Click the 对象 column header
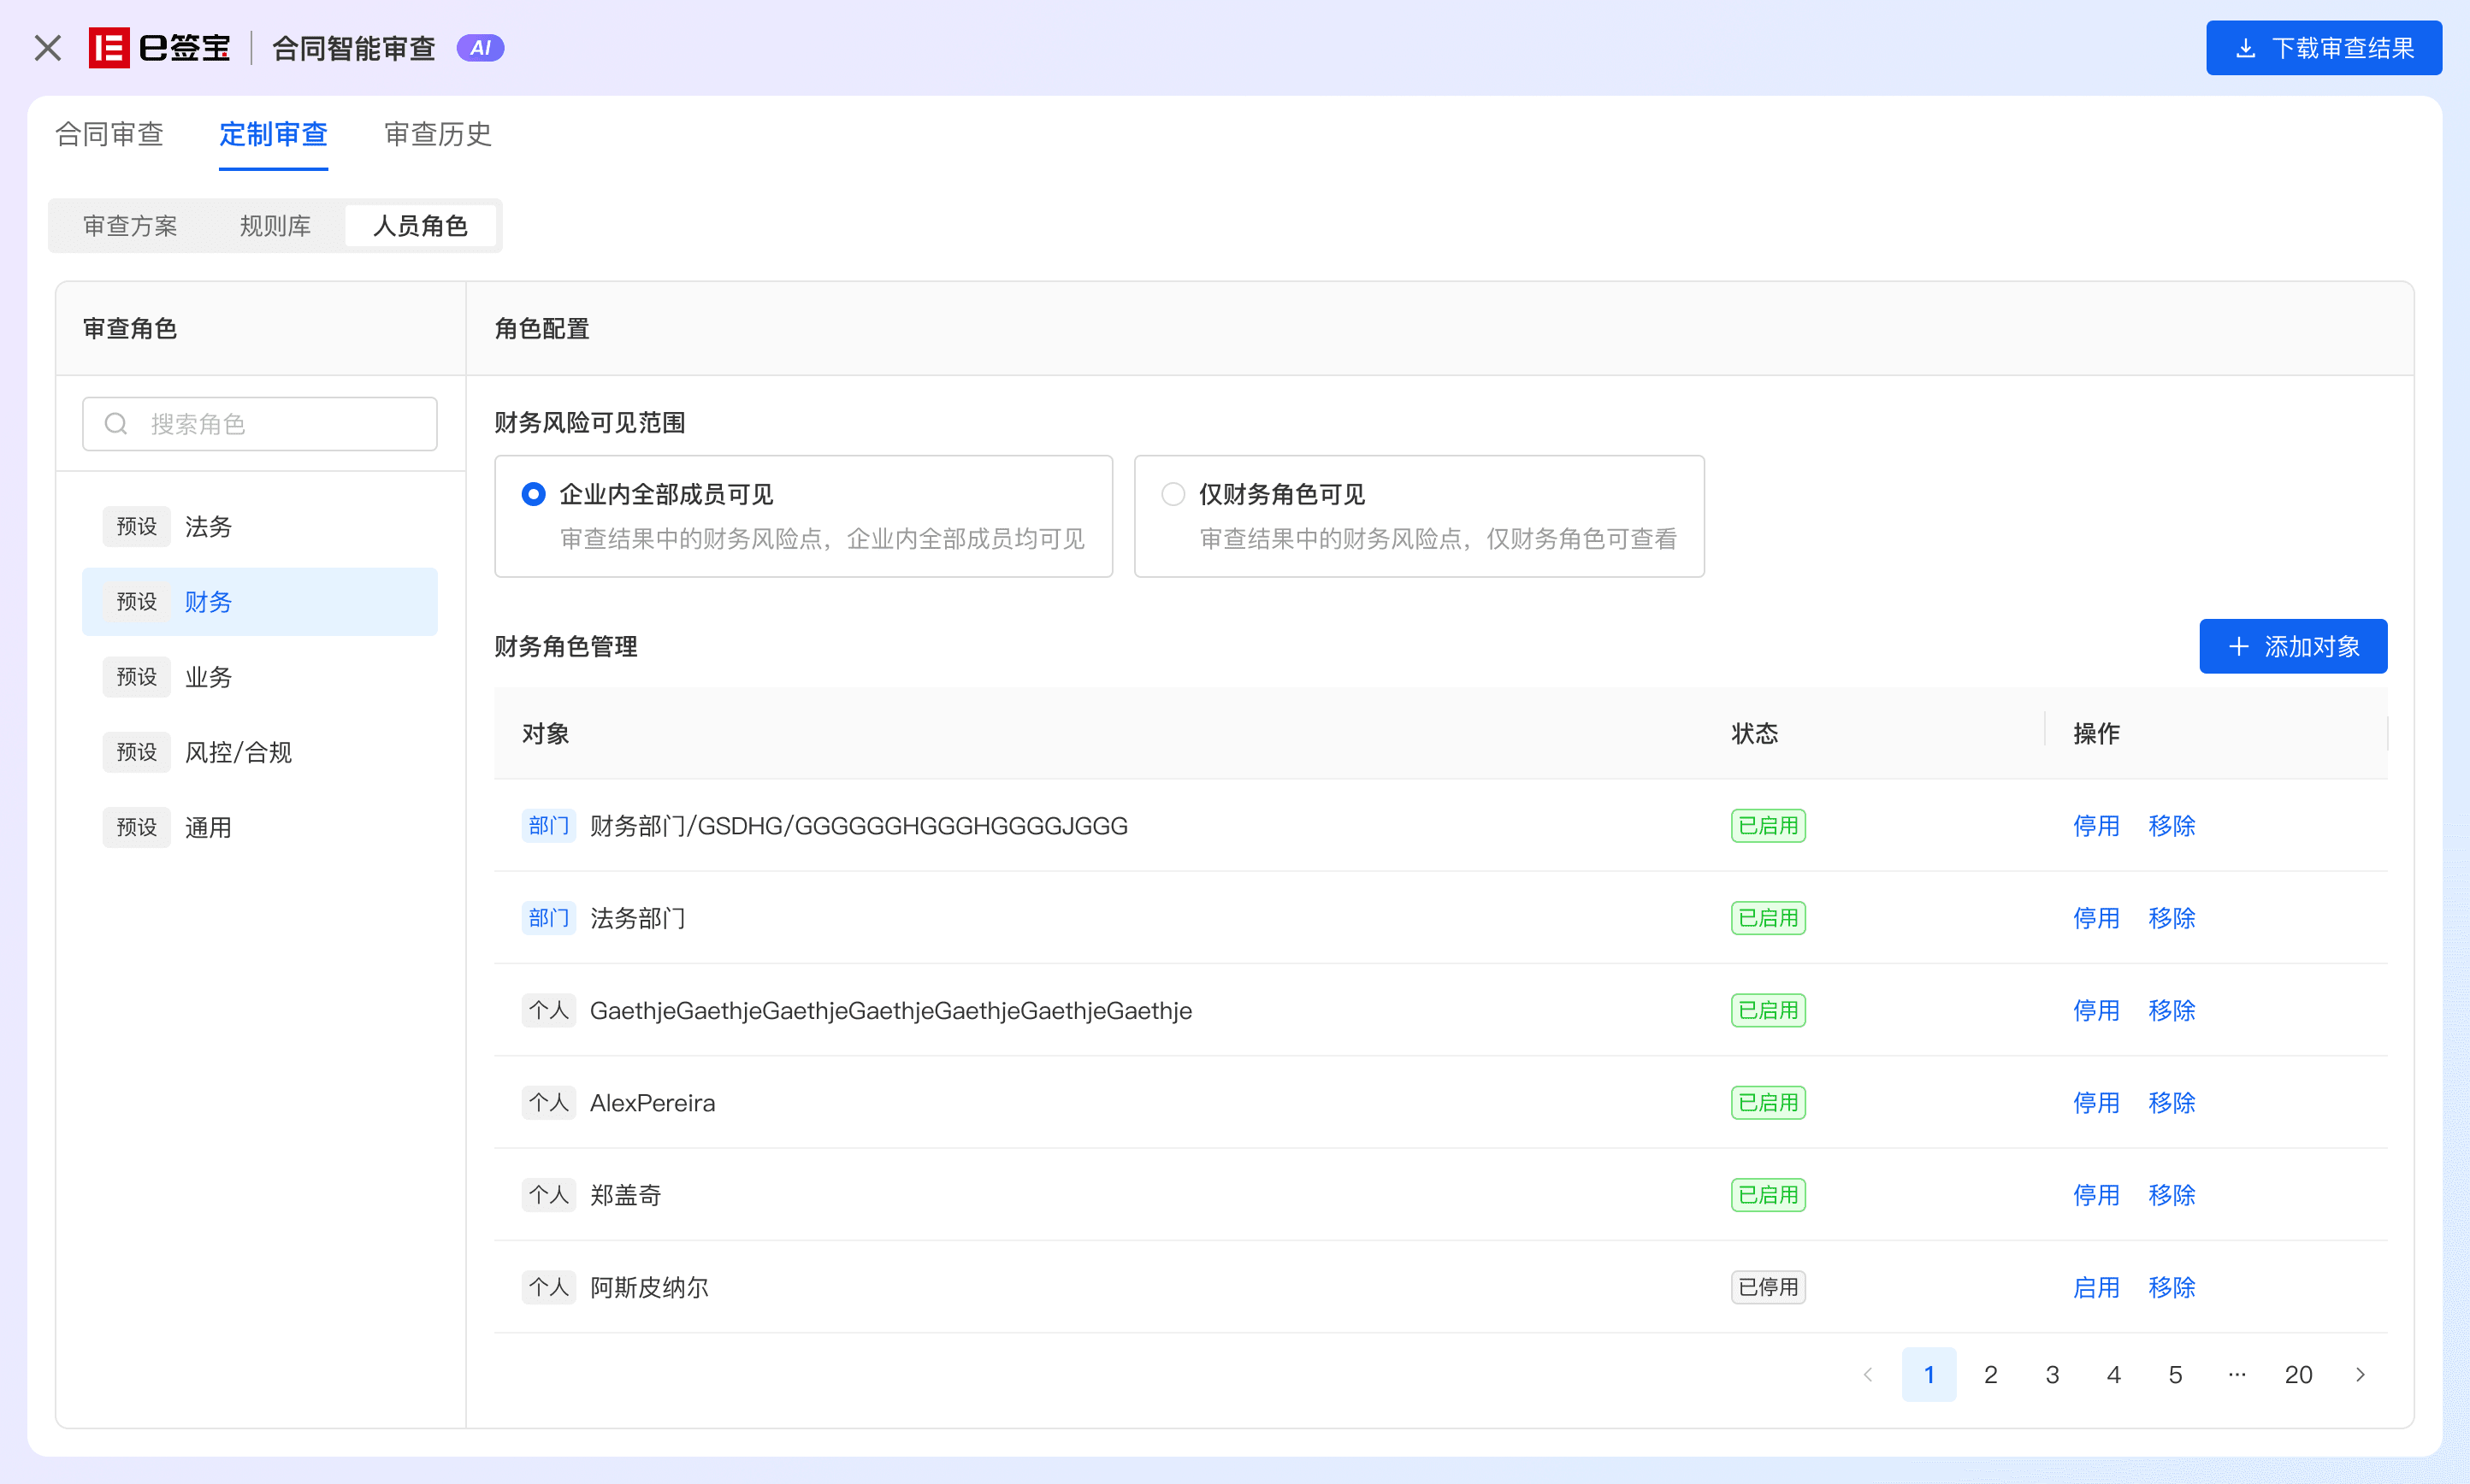2470x1484 pixels. coord(545,734)
